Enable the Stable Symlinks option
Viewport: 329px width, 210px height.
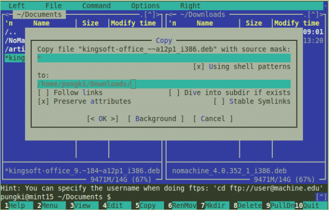(x=252, y=102)
